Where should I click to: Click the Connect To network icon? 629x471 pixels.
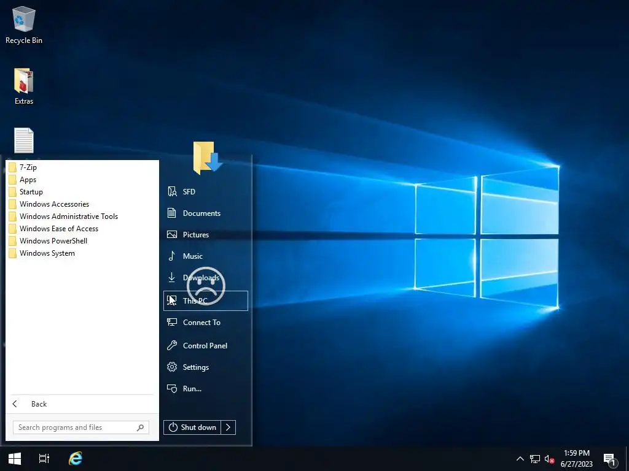[172, 322]
